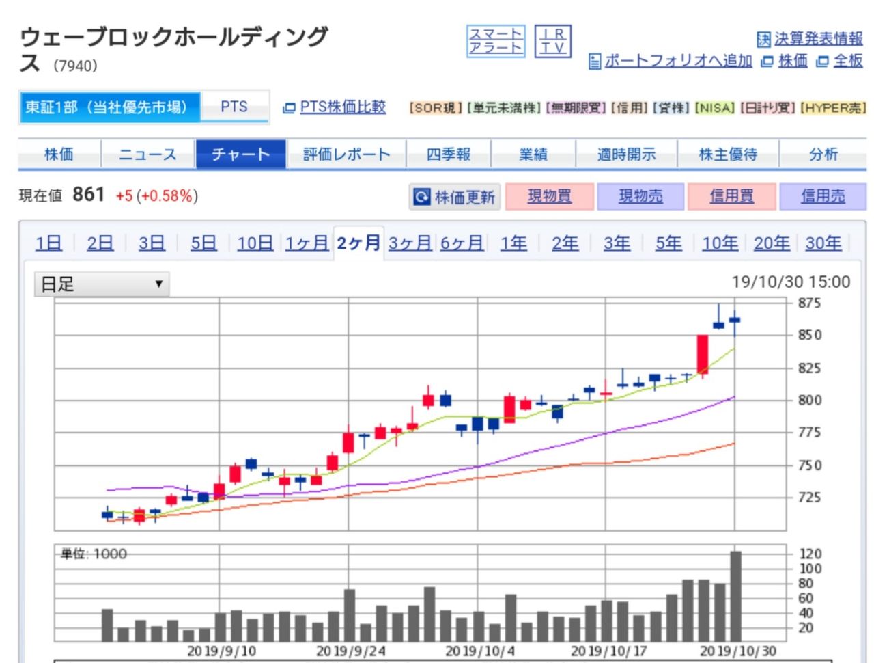The height and width of the screenshot is (663, 874).
Task: Select the 20年 chart period
Action: pyautogui.click(x=772, y=243)
